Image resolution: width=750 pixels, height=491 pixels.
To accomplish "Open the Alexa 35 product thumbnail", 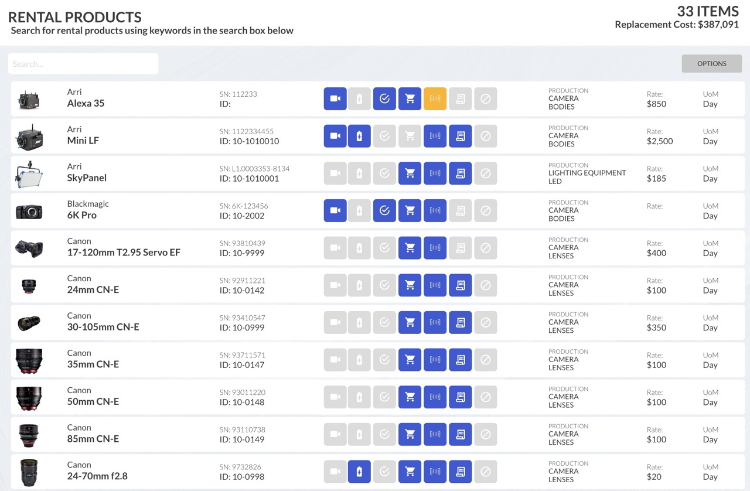I will tap(29, 100).
